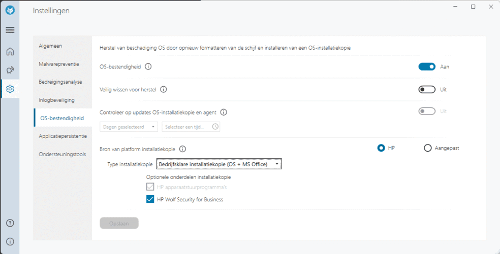The width and height of the screenshot is (500, 254).
Task: Select the settings gear icon in sidebar
Action: point(10,89)
